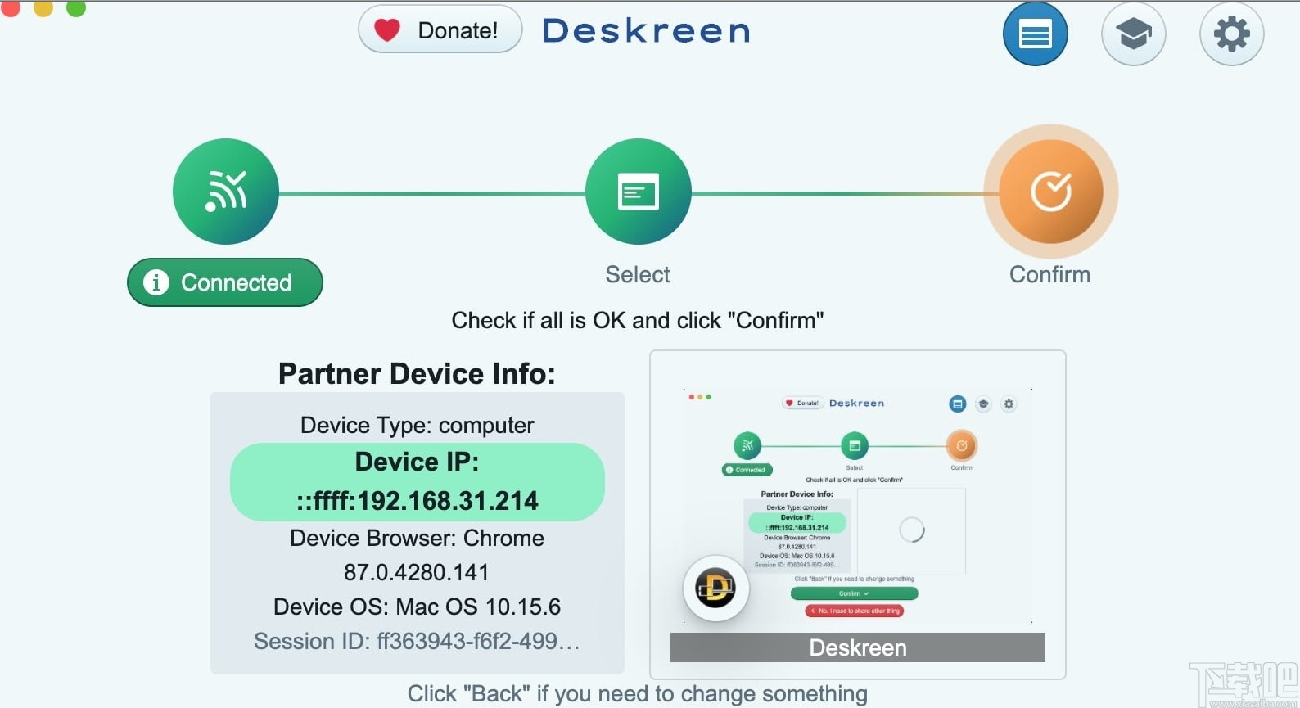The image size is (1300, 708).
Task: Click the browser version 87.0.4280.141 text
Action: [x=417, y=572]
